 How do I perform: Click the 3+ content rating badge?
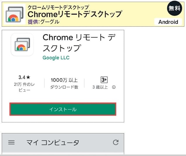coord(104,80)
